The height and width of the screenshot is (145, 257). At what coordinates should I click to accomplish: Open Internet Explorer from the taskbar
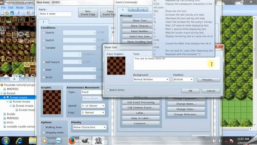pyautogui.click(x=19, y=141)
